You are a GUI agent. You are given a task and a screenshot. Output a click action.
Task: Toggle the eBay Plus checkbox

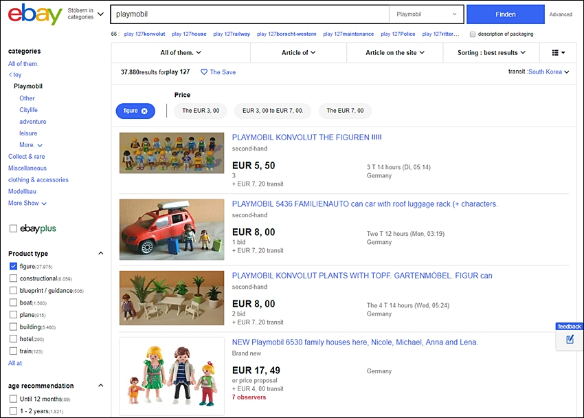[x=13, y=228]
